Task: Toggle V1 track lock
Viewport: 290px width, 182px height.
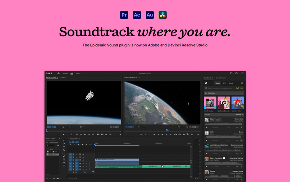Action: coord(74,160)
